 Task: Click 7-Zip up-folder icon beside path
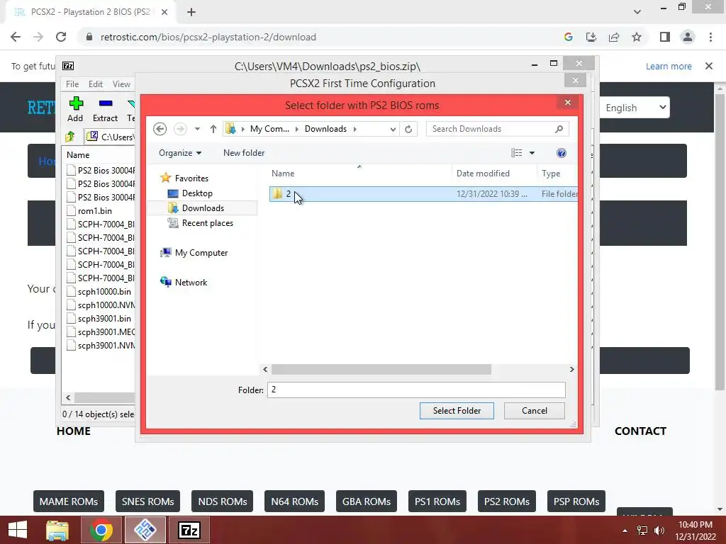tap(70, 137)
